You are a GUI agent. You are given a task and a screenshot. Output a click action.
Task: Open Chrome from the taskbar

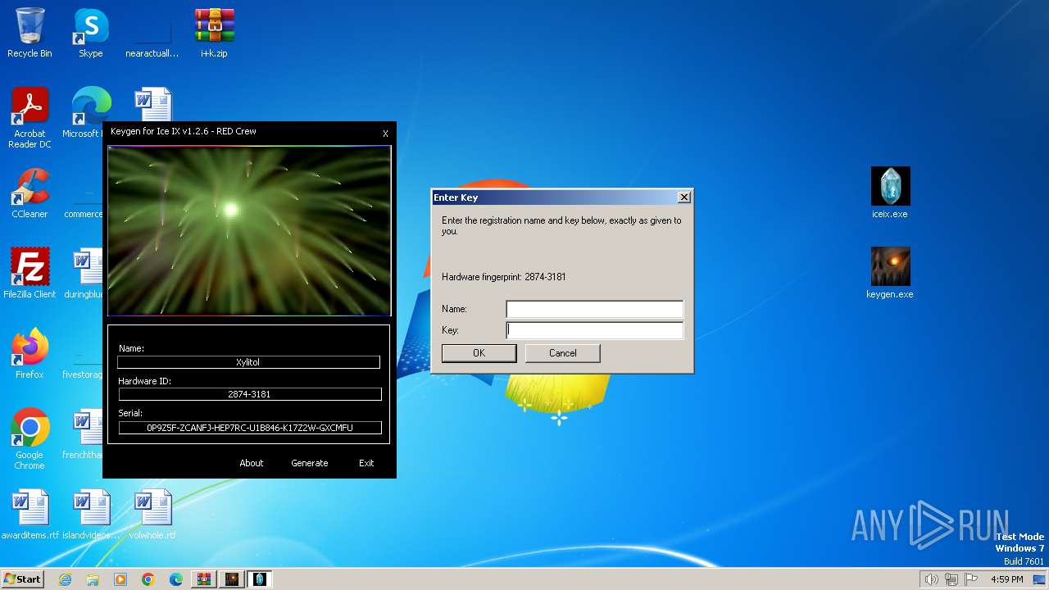point(148,579)
